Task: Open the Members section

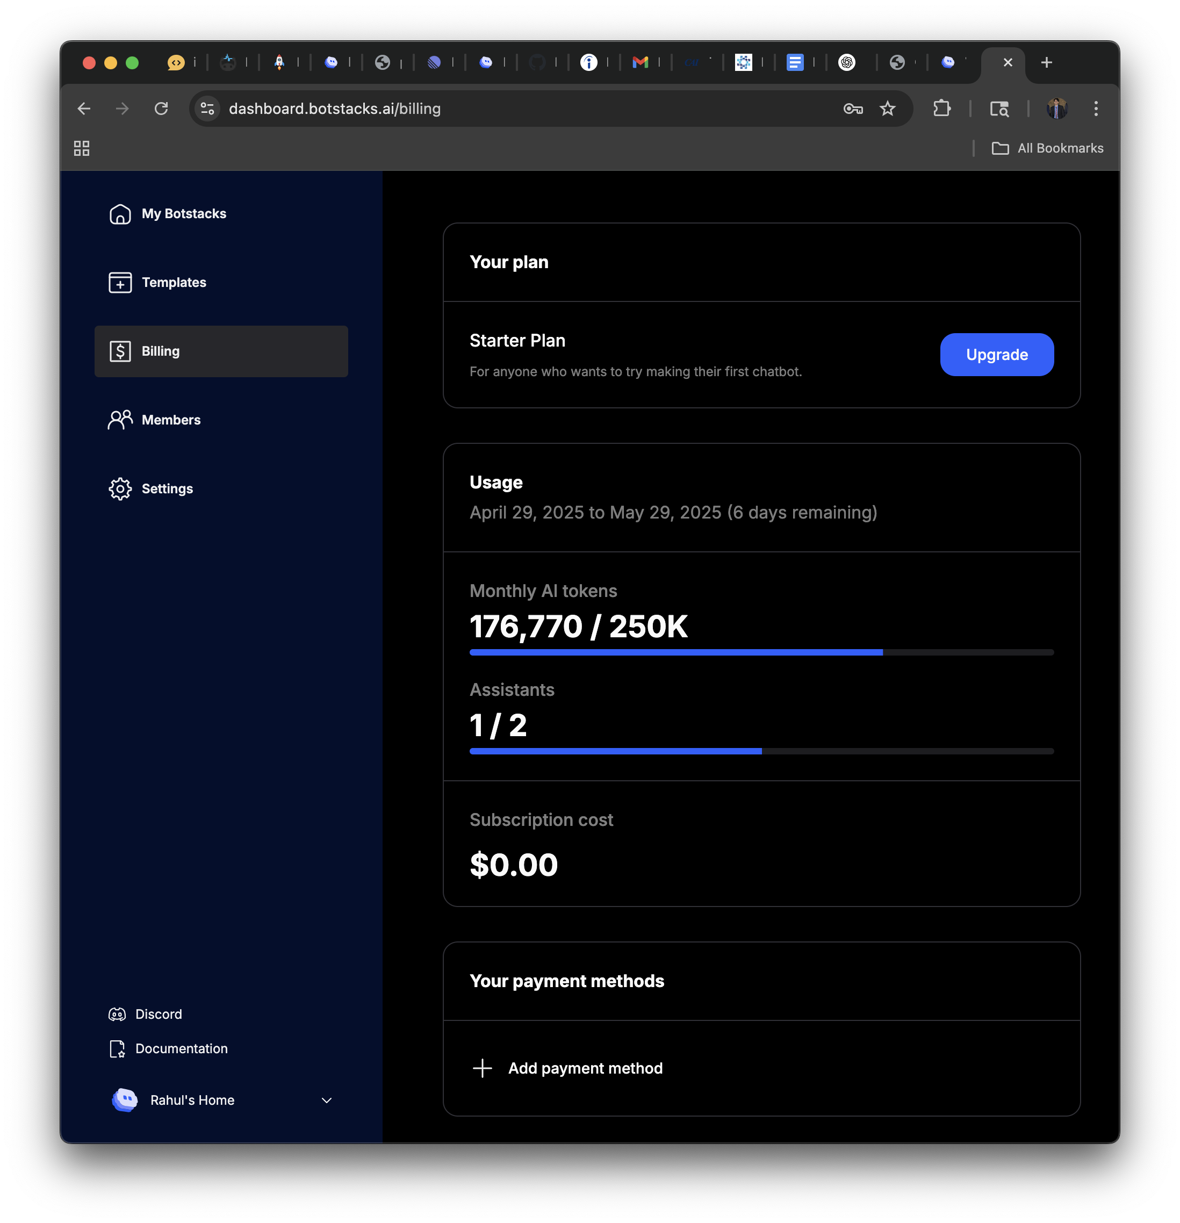Action: coord(170,419)
